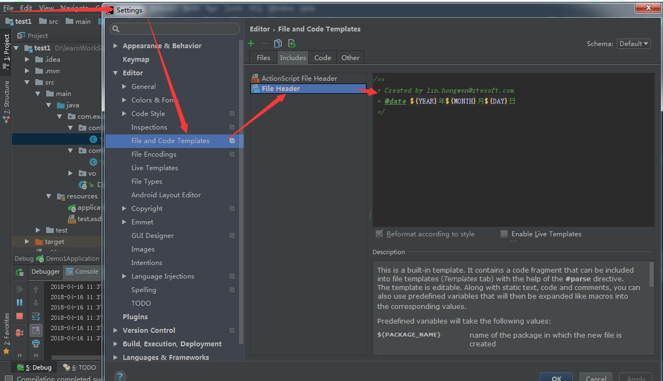
Task: Open Live Templates settings
Action: tap(154, 168)
